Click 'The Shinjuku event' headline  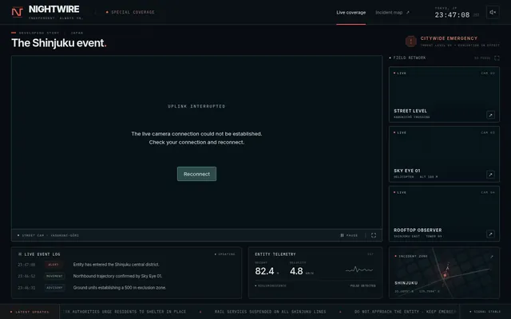click(59, 43)
